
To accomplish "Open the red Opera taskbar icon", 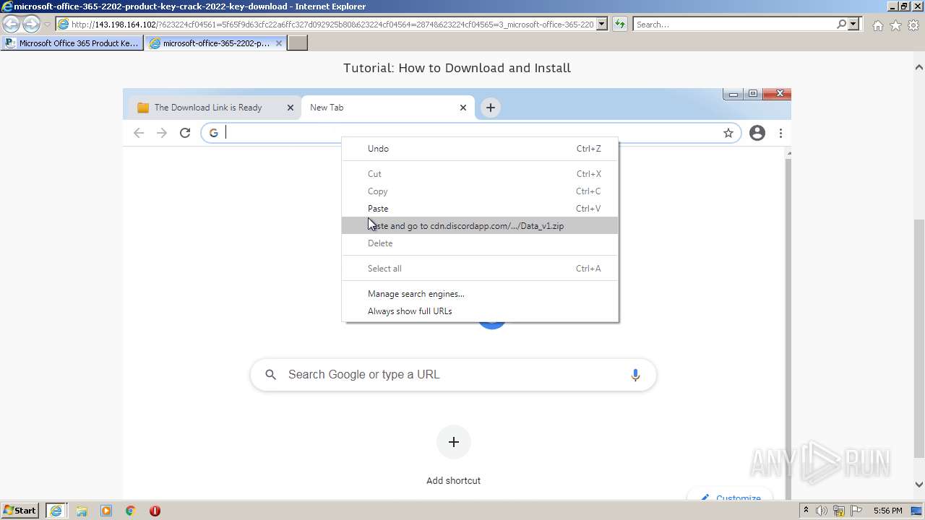I will (x=155, y=511).
